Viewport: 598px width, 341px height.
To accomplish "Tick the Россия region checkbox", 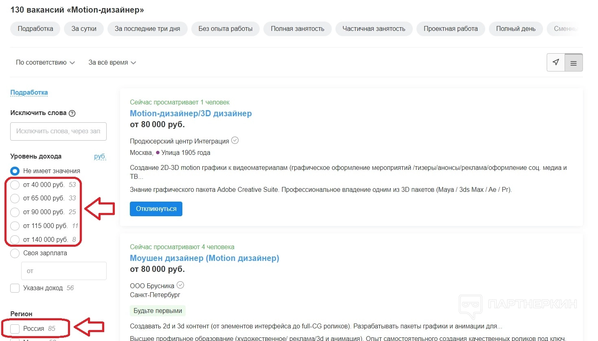I will [15, 329].
